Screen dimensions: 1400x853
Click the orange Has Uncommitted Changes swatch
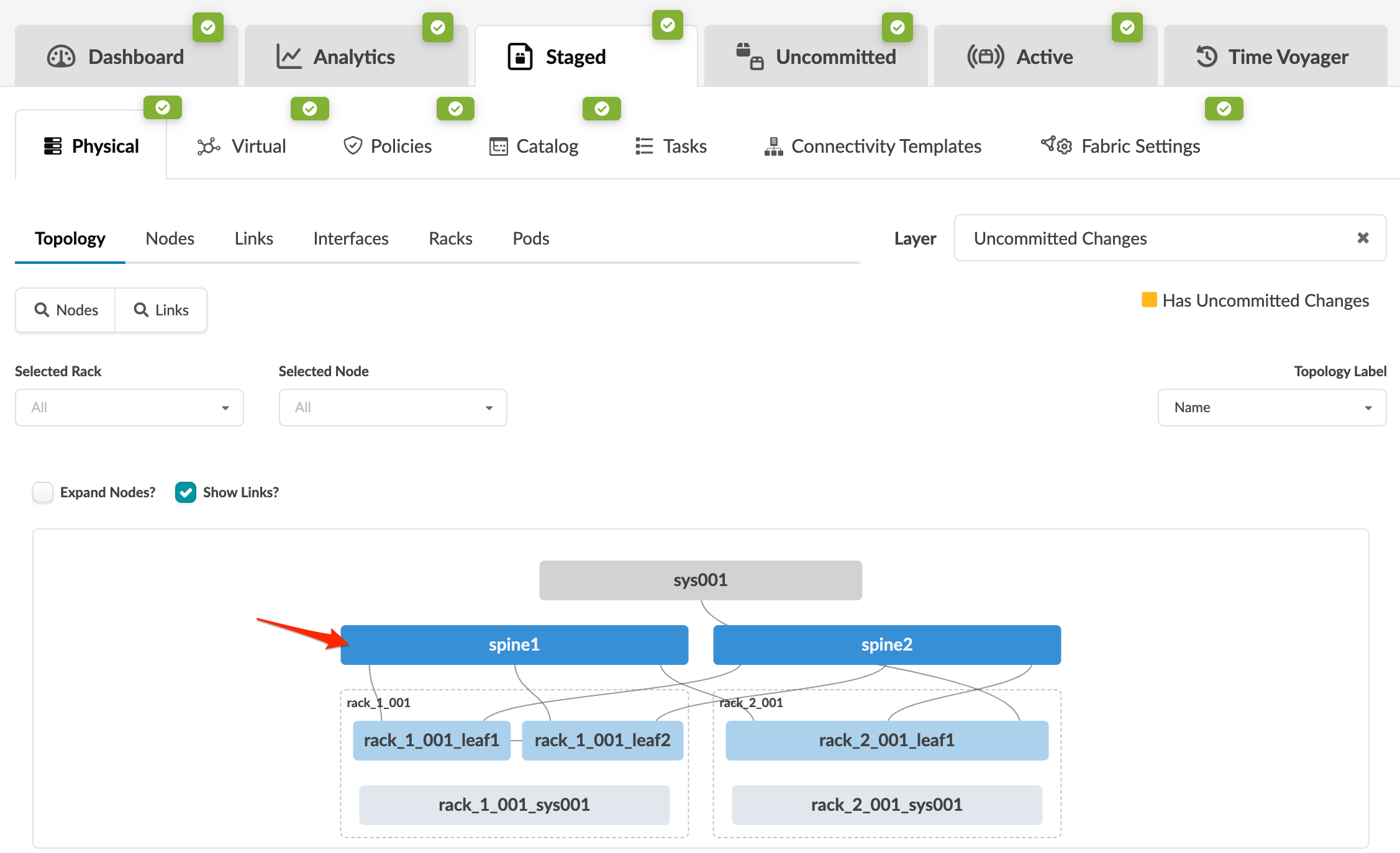tap(1149, 300)
